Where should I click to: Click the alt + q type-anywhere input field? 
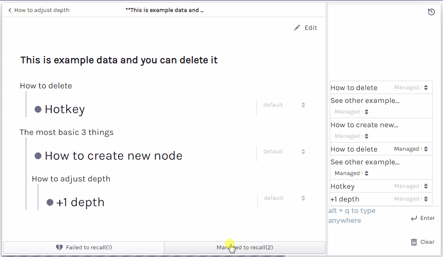[x=363, y=216]
